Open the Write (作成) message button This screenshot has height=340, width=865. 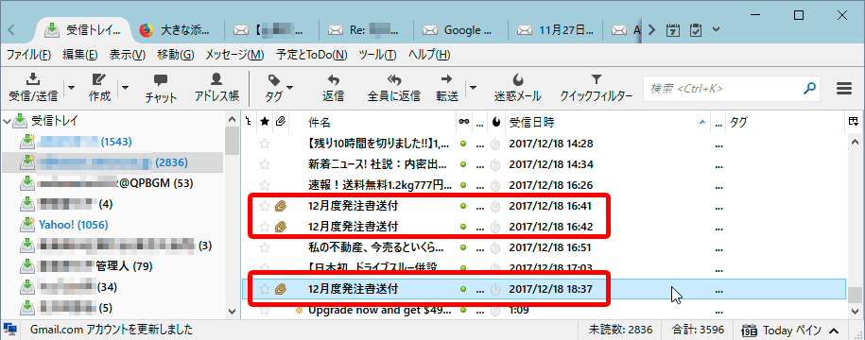click(x=100, y=78)
